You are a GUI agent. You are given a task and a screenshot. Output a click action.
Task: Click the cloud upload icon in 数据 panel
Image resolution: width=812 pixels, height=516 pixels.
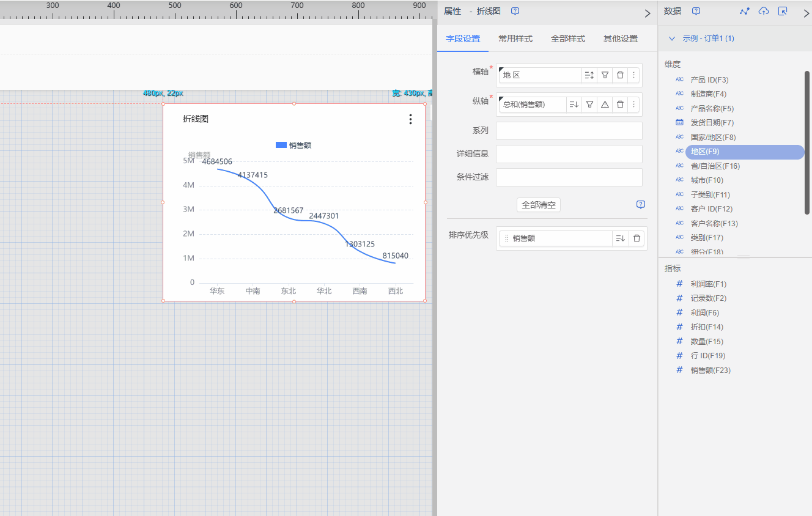point(764,11)
